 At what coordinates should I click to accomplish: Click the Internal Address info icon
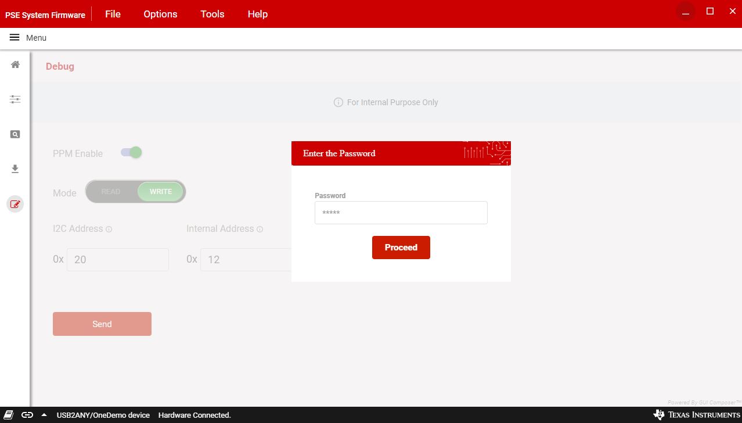260,230
